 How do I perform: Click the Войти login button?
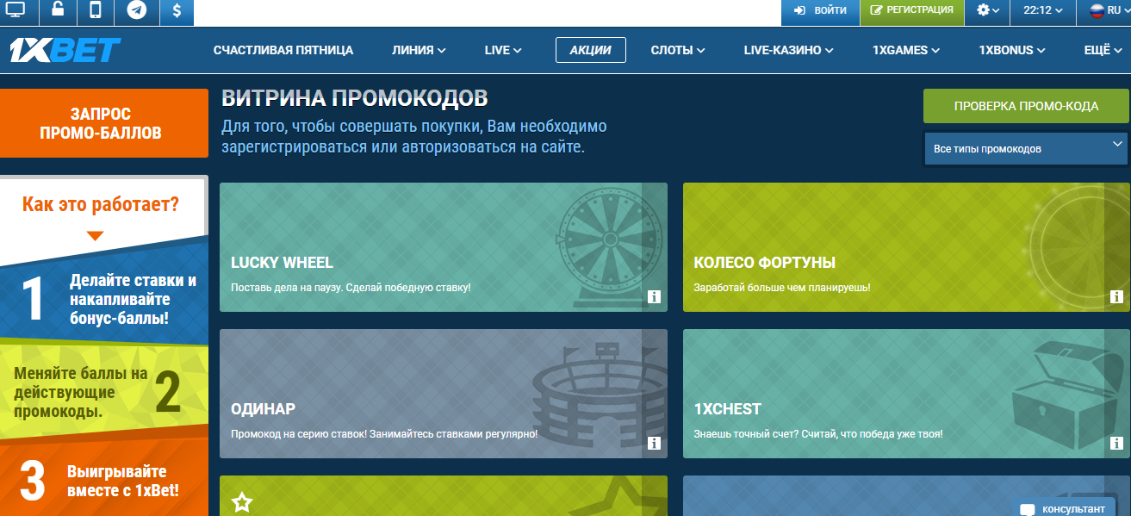click(x=821, y=10)
